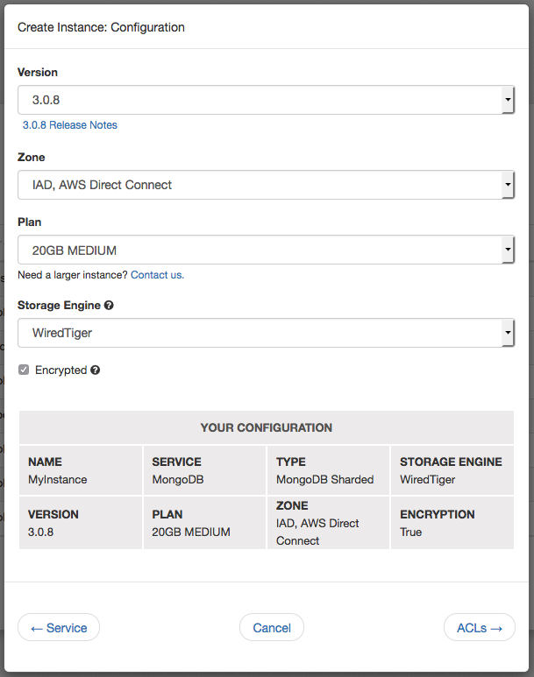Click the Encrypted help question-mark icon
The height and width of the screenshot is (677, 534).
pyautogui.click(x=96, y=370)
